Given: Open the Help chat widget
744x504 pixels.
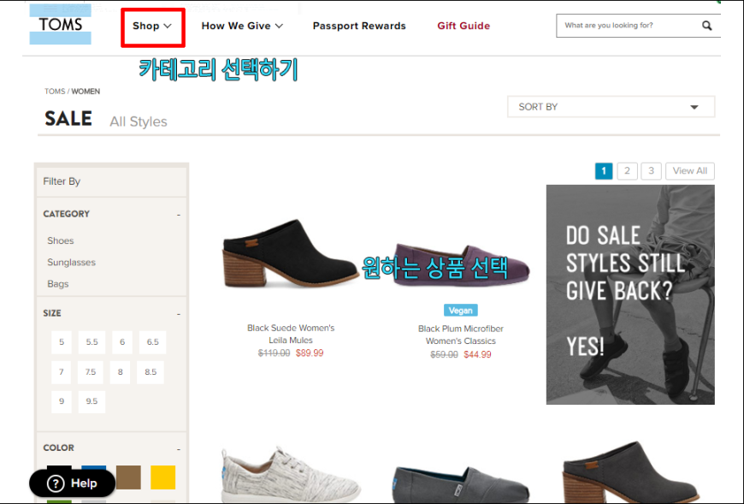Looking at the screenshot, I should click(72, 483).
